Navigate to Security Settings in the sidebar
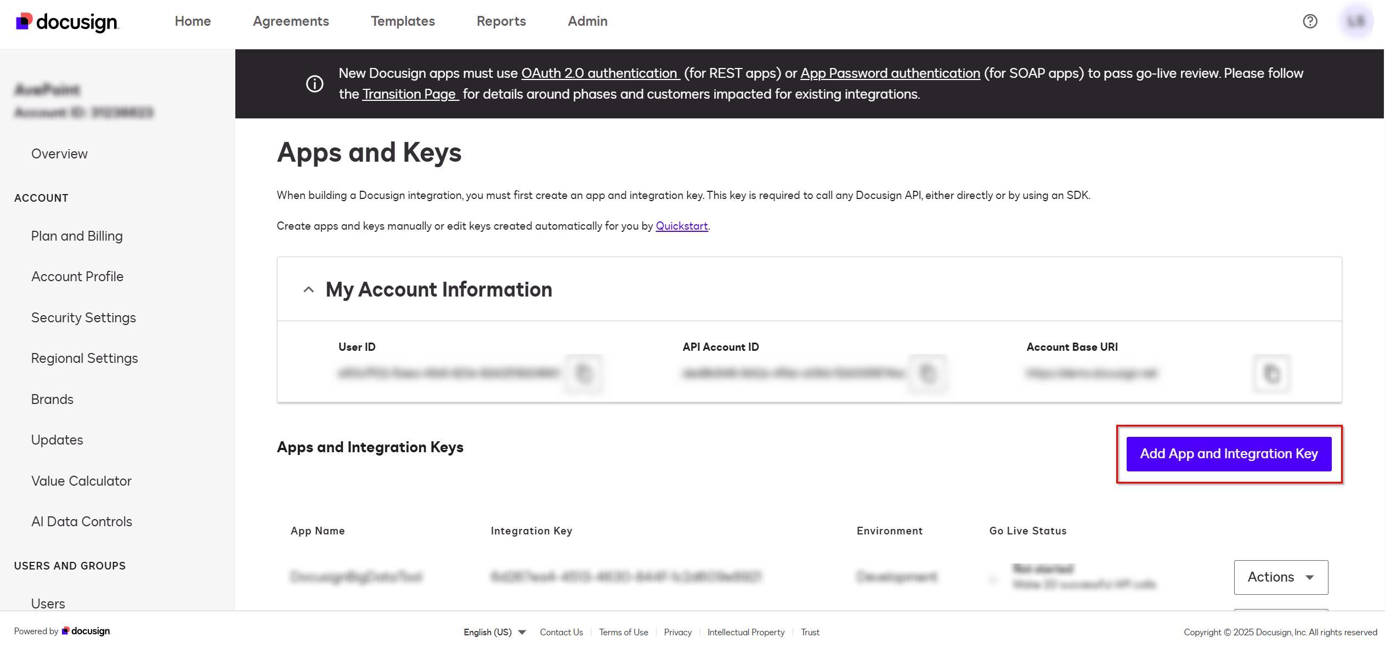The height and width of the screenshot is (649, 1385). (83, 317)
